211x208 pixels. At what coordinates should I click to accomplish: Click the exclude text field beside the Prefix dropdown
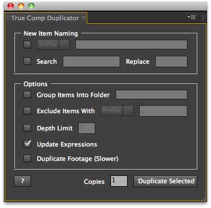163,111
